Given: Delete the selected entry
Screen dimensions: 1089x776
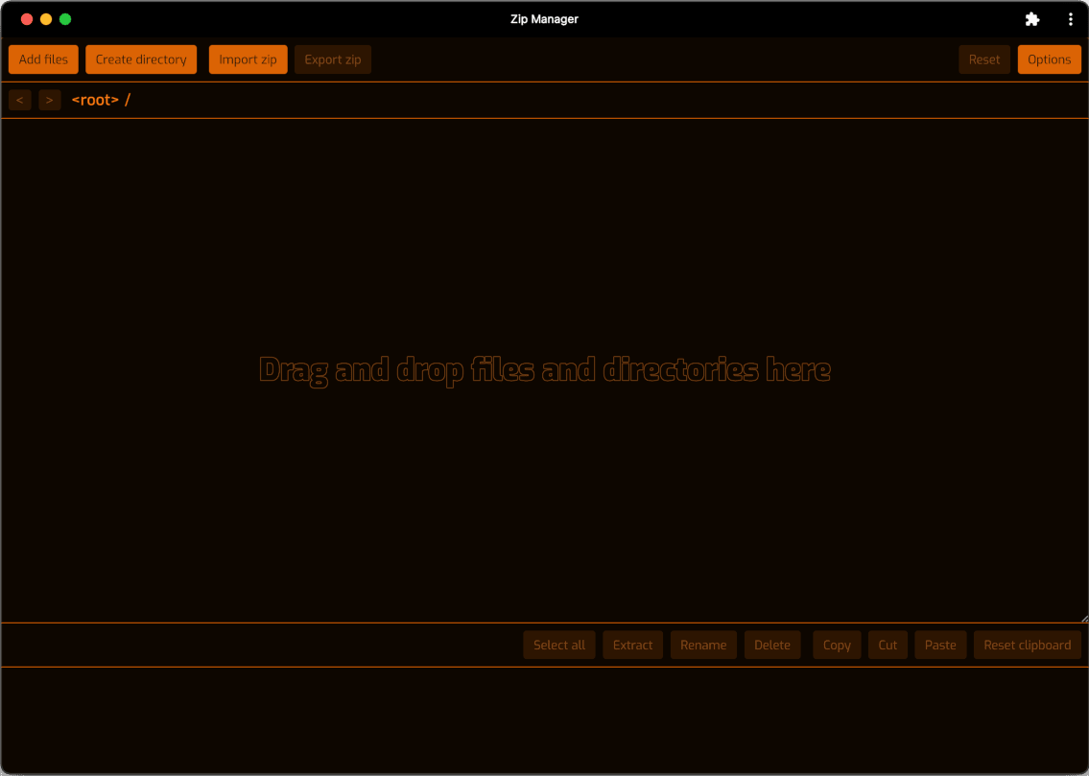Looking at the screenshot, I should click(x=772, y=645).
